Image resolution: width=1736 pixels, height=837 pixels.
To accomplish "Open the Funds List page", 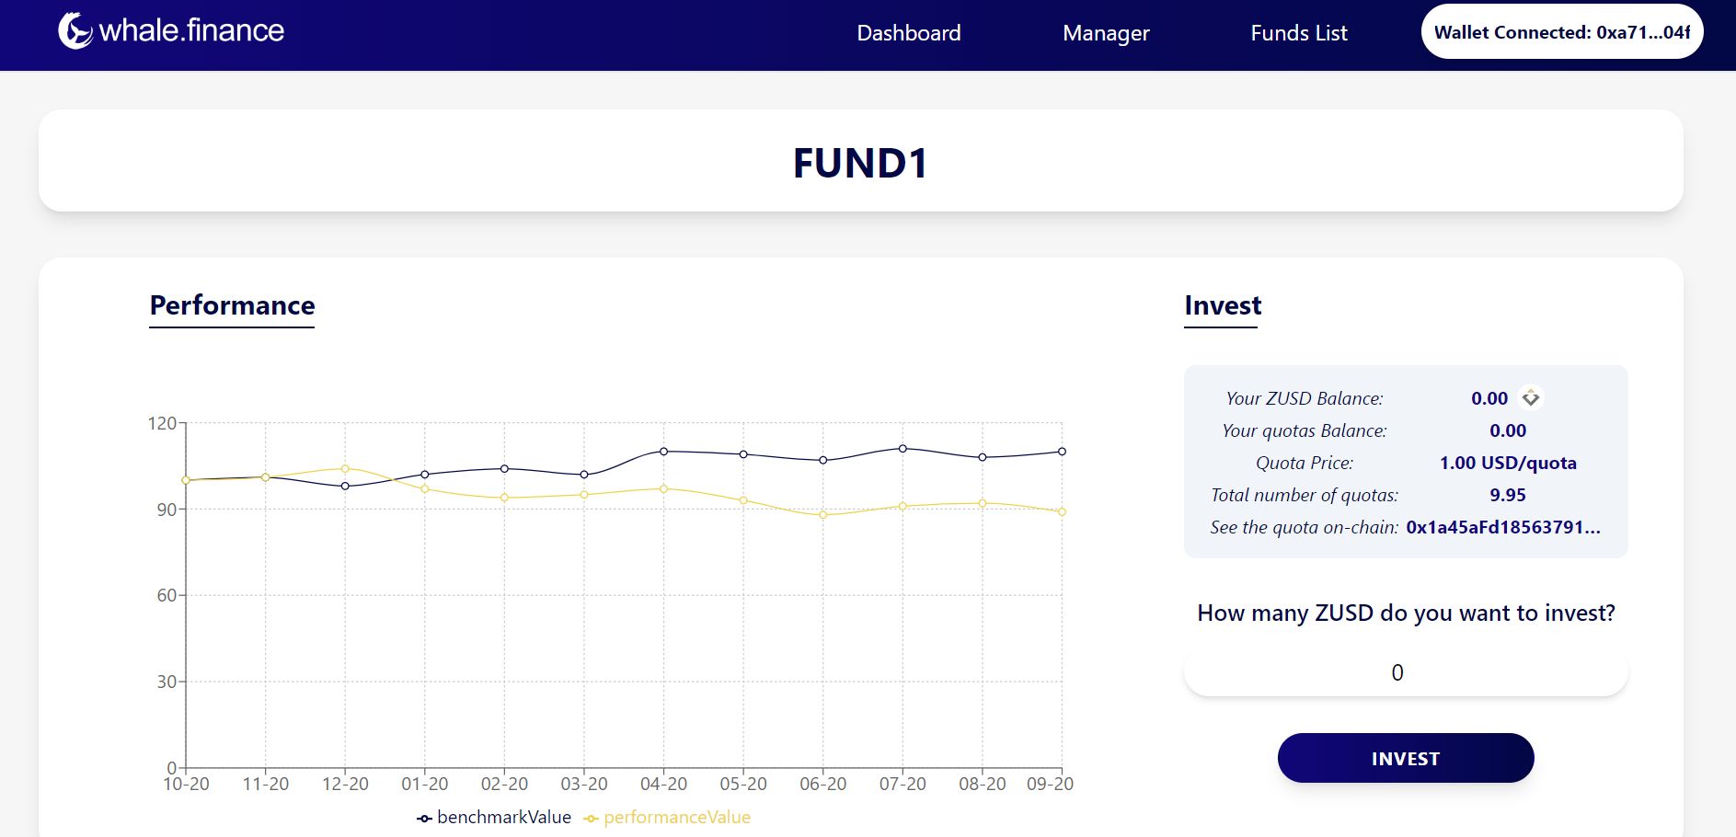I will click(x=1298, y=33).
